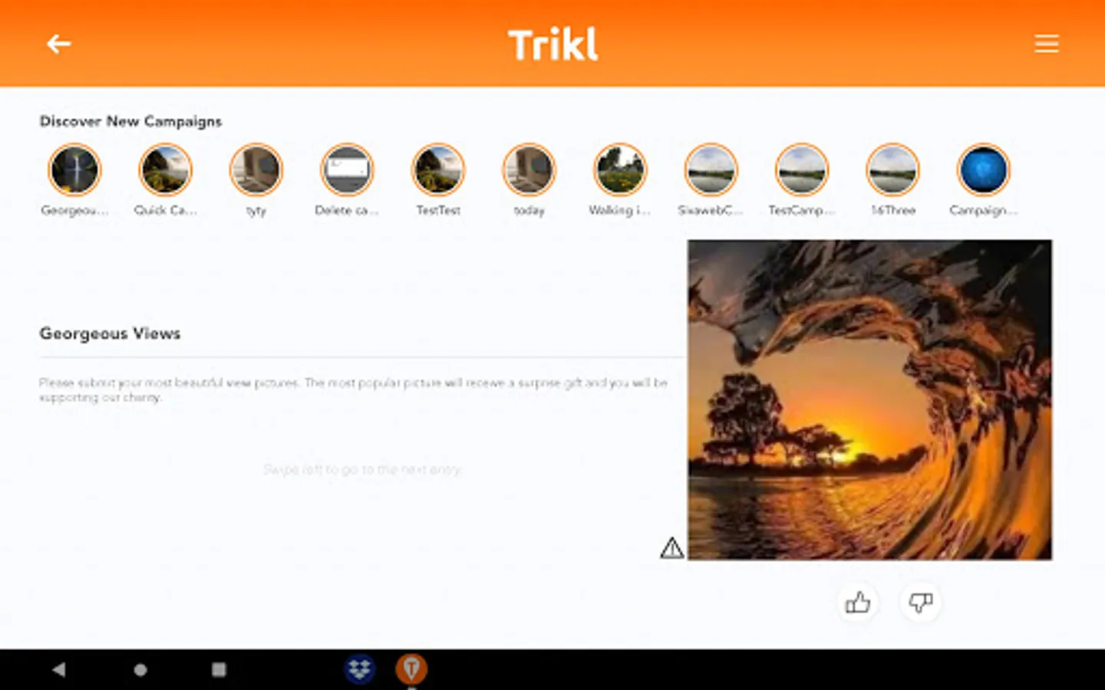This screenshot has height=690, width=1105.
Task: Open Dropbox from the taskbar
Action: [x=359, y=669]
